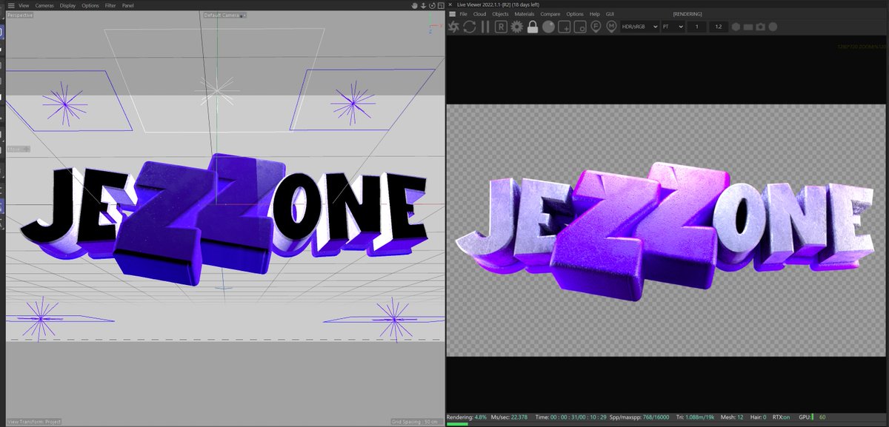This screenshot has width=889, height=427.
Task: Open the PT kernel dropdown
Action: 671,27
